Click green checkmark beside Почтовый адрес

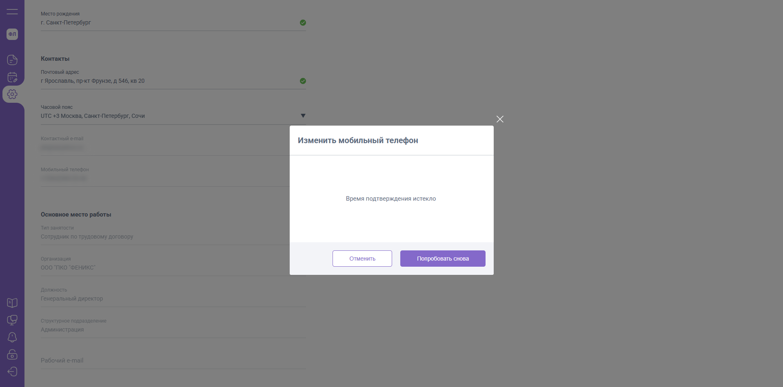tap(303, 81)
